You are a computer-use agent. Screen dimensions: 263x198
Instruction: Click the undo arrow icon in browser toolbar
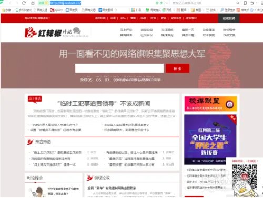coord(252,3)
